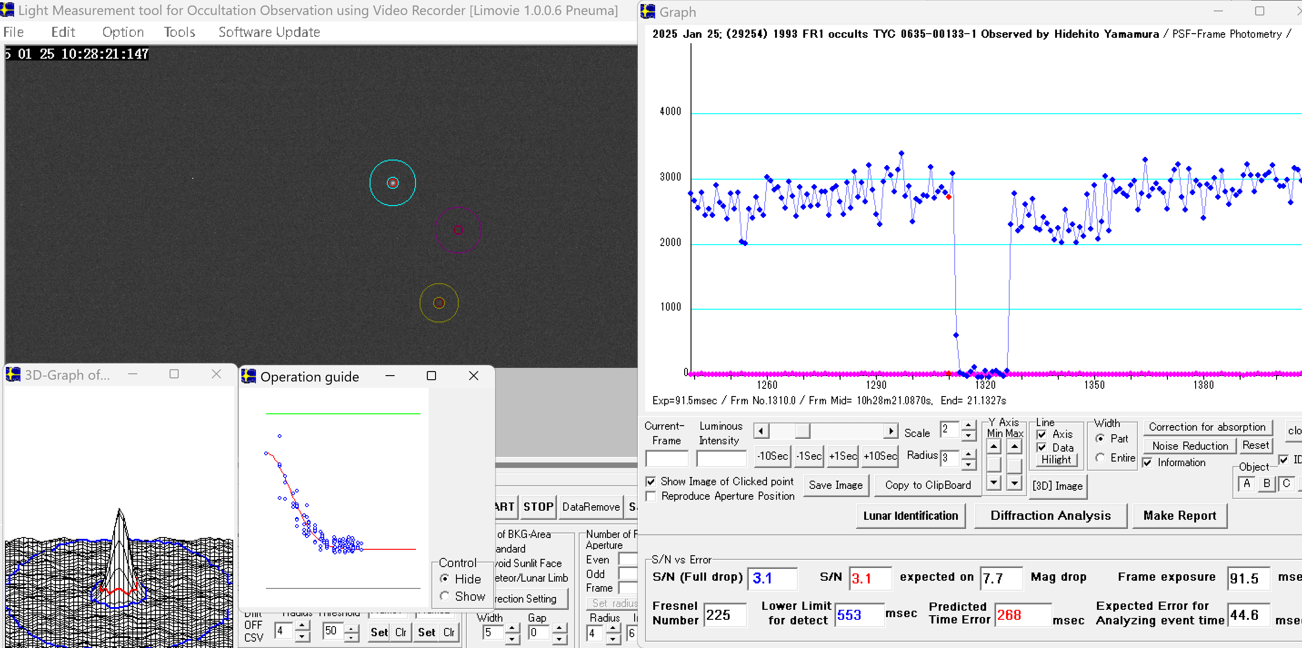Click the Limovie icon in the Graph title bar

(x=648, y=11)
